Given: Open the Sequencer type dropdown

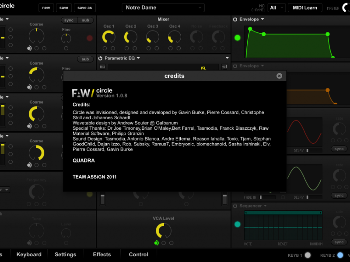Looking at the screenshot, I should click(x=265, y=206).
